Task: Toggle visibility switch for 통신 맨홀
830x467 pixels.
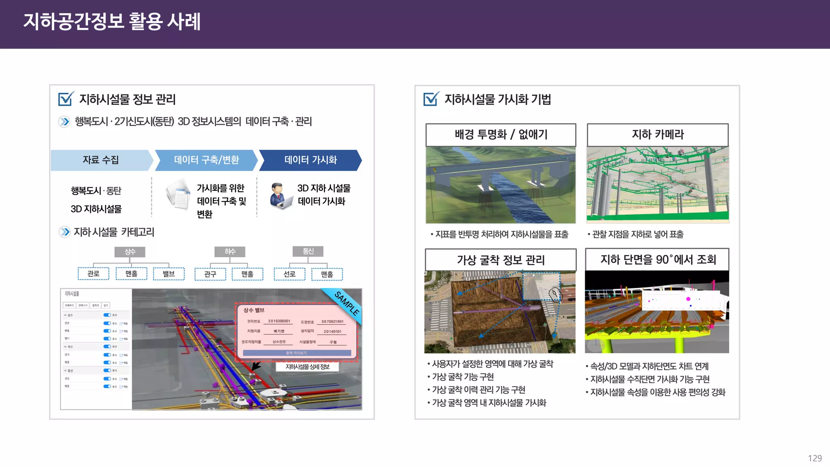Action: tap(107, 387)
